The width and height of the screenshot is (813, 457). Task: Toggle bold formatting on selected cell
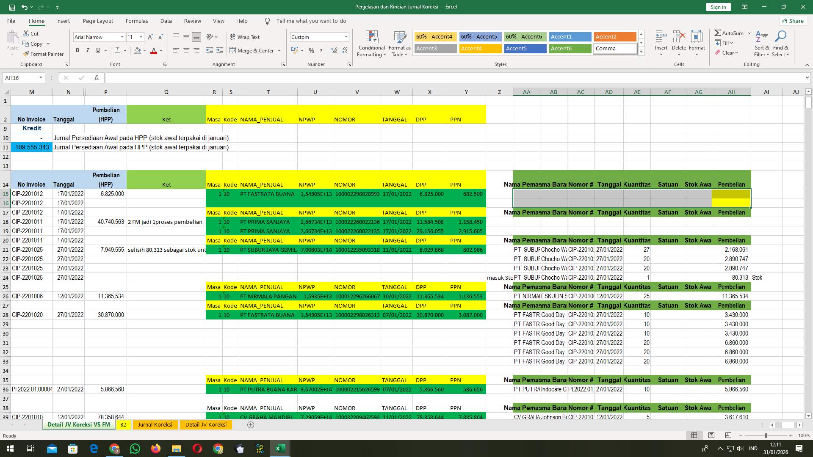point(77,50)
